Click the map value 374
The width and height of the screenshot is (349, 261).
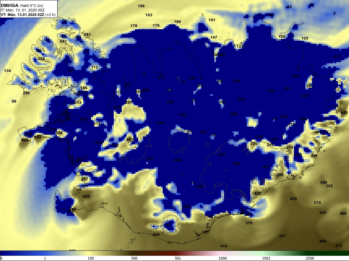pyautogui.click(x=290, y=147)
